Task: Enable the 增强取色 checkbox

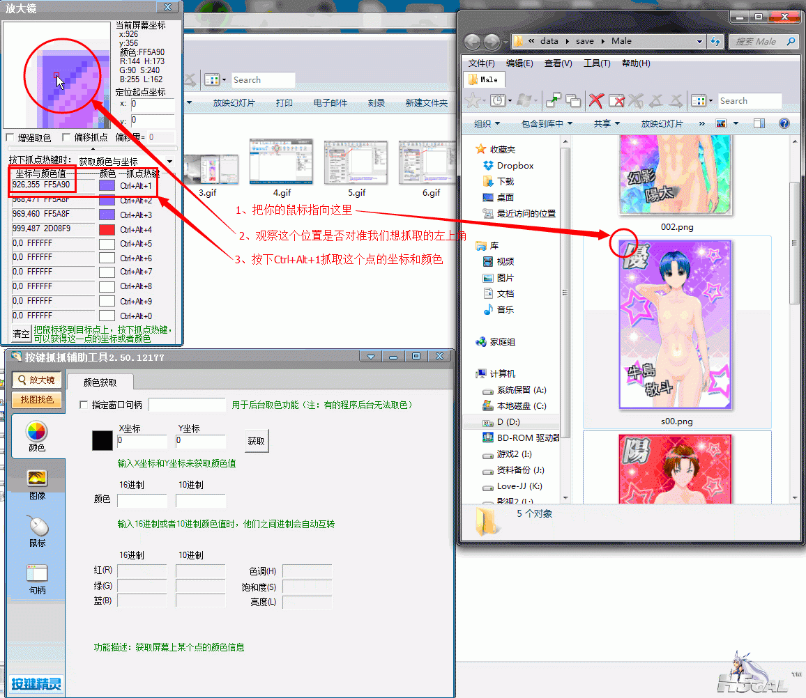Action: point(10,137)
